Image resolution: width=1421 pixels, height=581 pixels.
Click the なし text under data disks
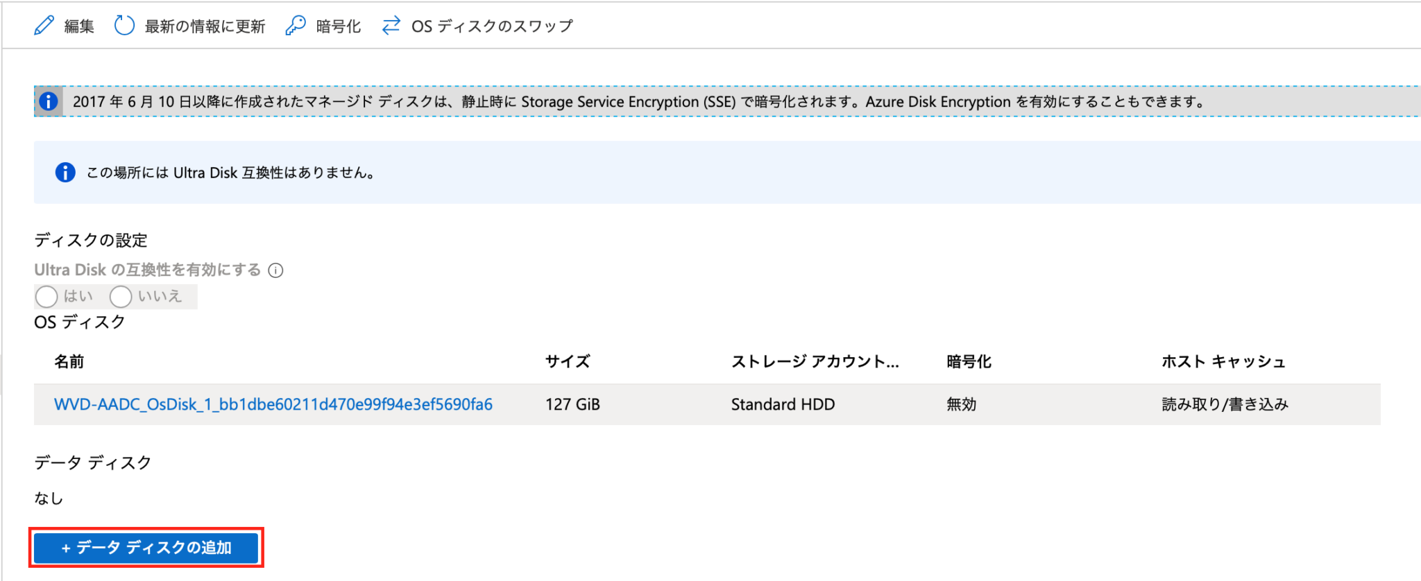click(x=49, y=498)
